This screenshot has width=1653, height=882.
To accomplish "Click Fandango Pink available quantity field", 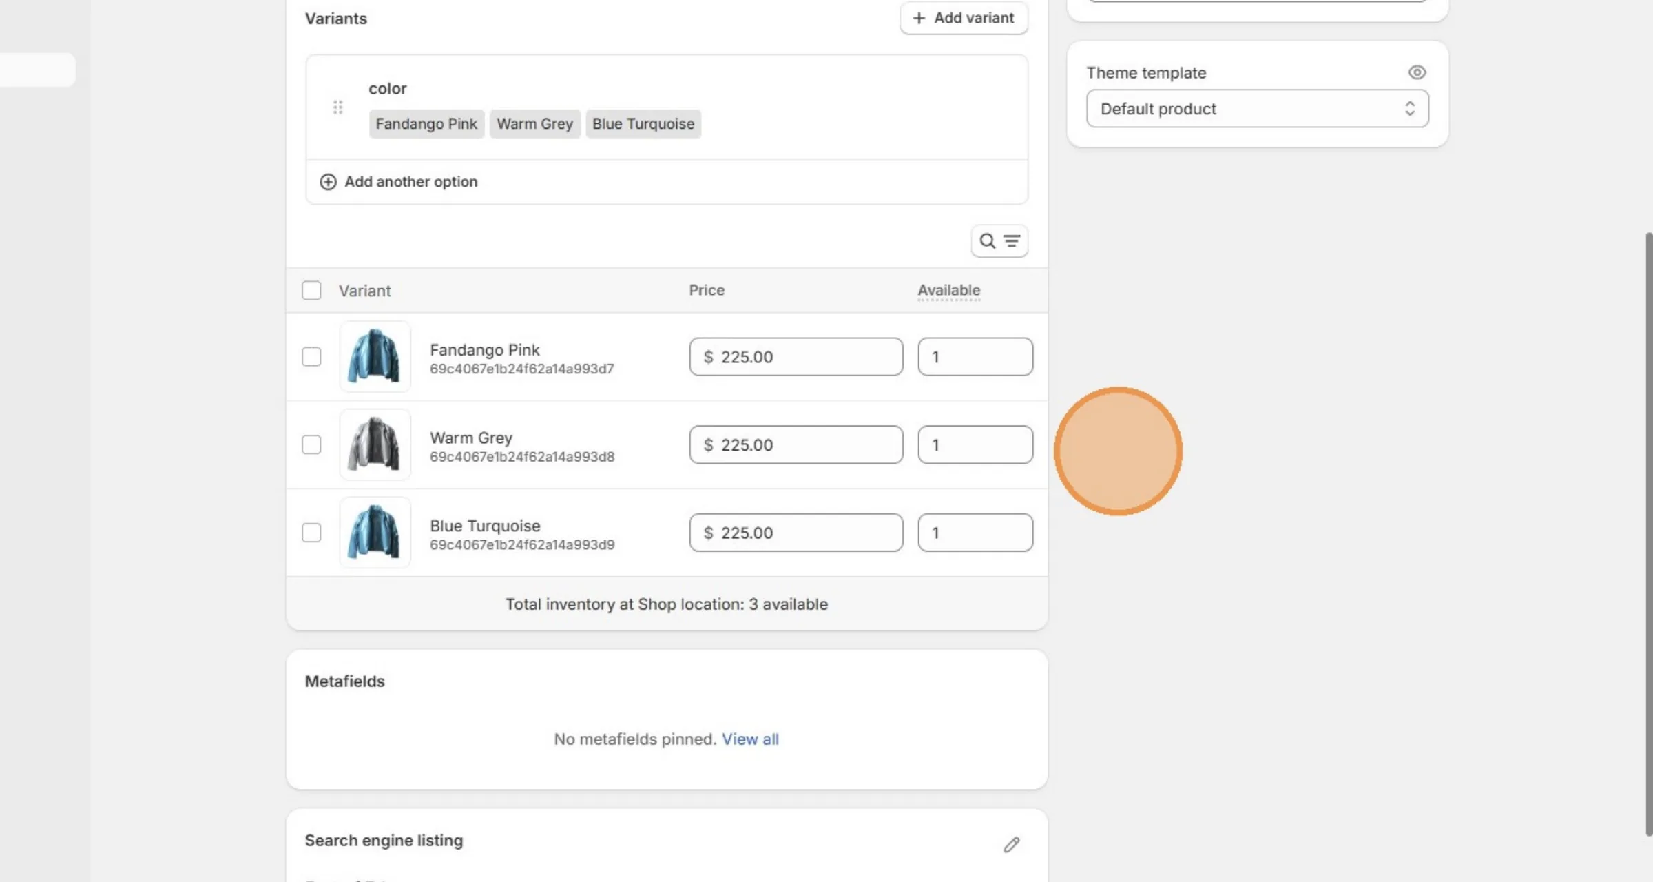I will point(975,357).
